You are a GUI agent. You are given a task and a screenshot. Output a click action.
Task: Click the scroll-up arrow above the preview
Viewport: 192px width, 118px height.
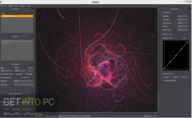[x=158, y=9]
